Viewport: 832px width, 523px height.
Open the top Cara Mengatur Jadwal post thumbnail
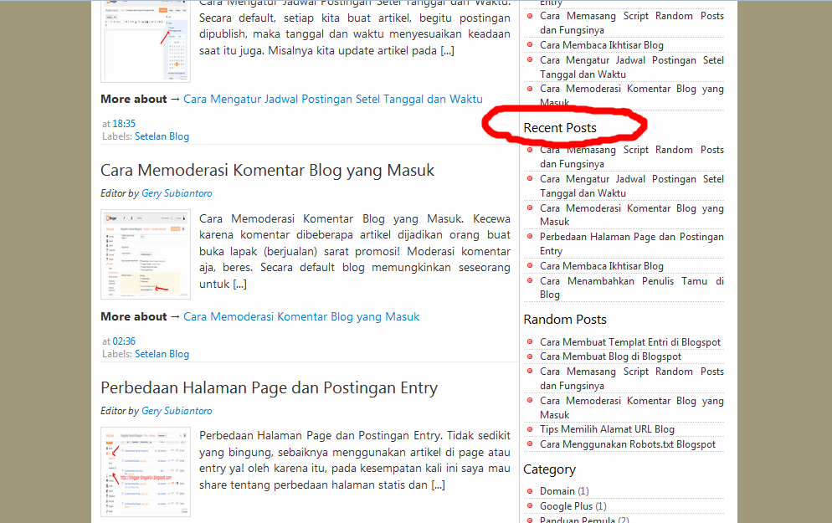(x=146, y=38)
